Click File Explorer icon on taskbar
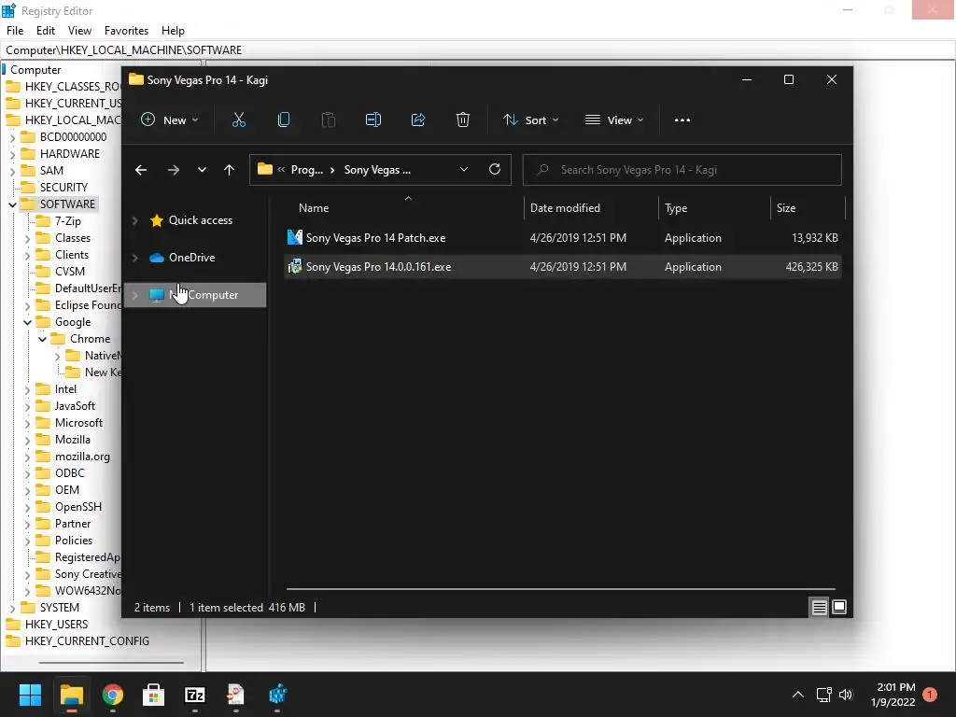This screenshot has width=956, height=717. coord(71,695)
